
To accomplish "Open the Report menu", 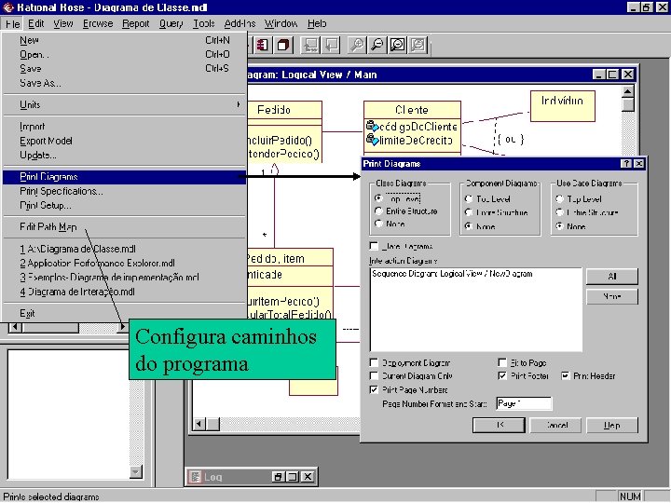I will (x=136, y=23).
